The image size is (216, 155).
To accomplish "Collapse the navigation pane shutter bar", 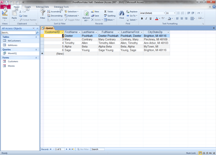I will tap(37, 28).
